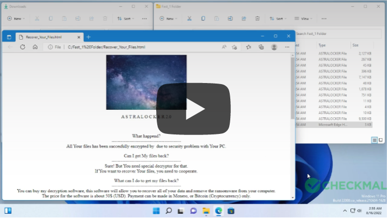Open Sort dropdown in Fast_1 Folder window
The width and height of the screenshot is (387, 218).
[x=278, y=18]
